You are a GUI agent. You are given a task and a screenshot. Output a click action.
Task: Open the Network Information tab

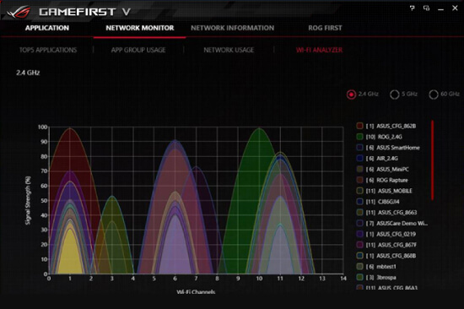pyautogui.click(x=233, y=28)
